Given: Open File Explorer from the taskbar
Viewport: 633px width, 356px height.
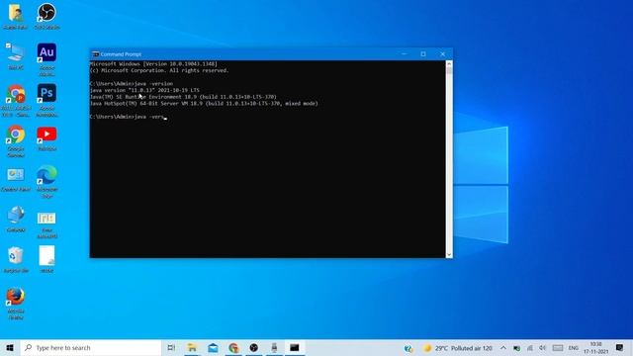Looking at the screenshot, I should pos(192,347).
